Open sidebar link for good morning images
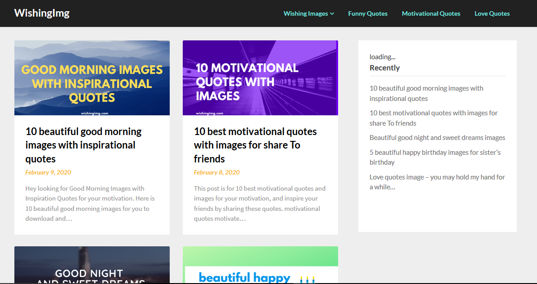The image size is (537, 284). [426, 93]
